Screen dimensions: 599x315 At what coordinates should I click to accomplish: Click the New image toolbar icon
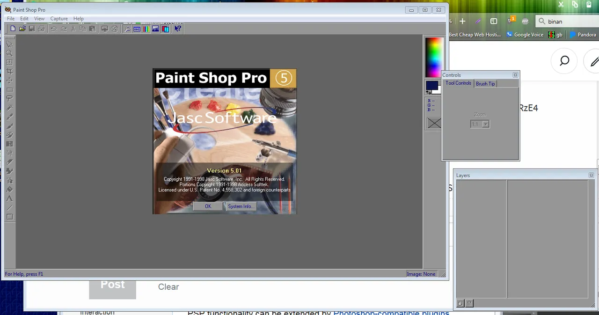[x=13, y=29]
